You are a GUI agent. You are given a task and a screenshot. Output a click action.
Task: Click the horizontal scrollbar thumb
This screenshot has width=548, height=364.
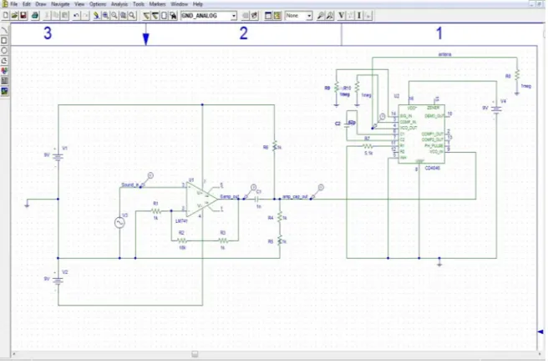pyautogui.click(x=195, y=354)
